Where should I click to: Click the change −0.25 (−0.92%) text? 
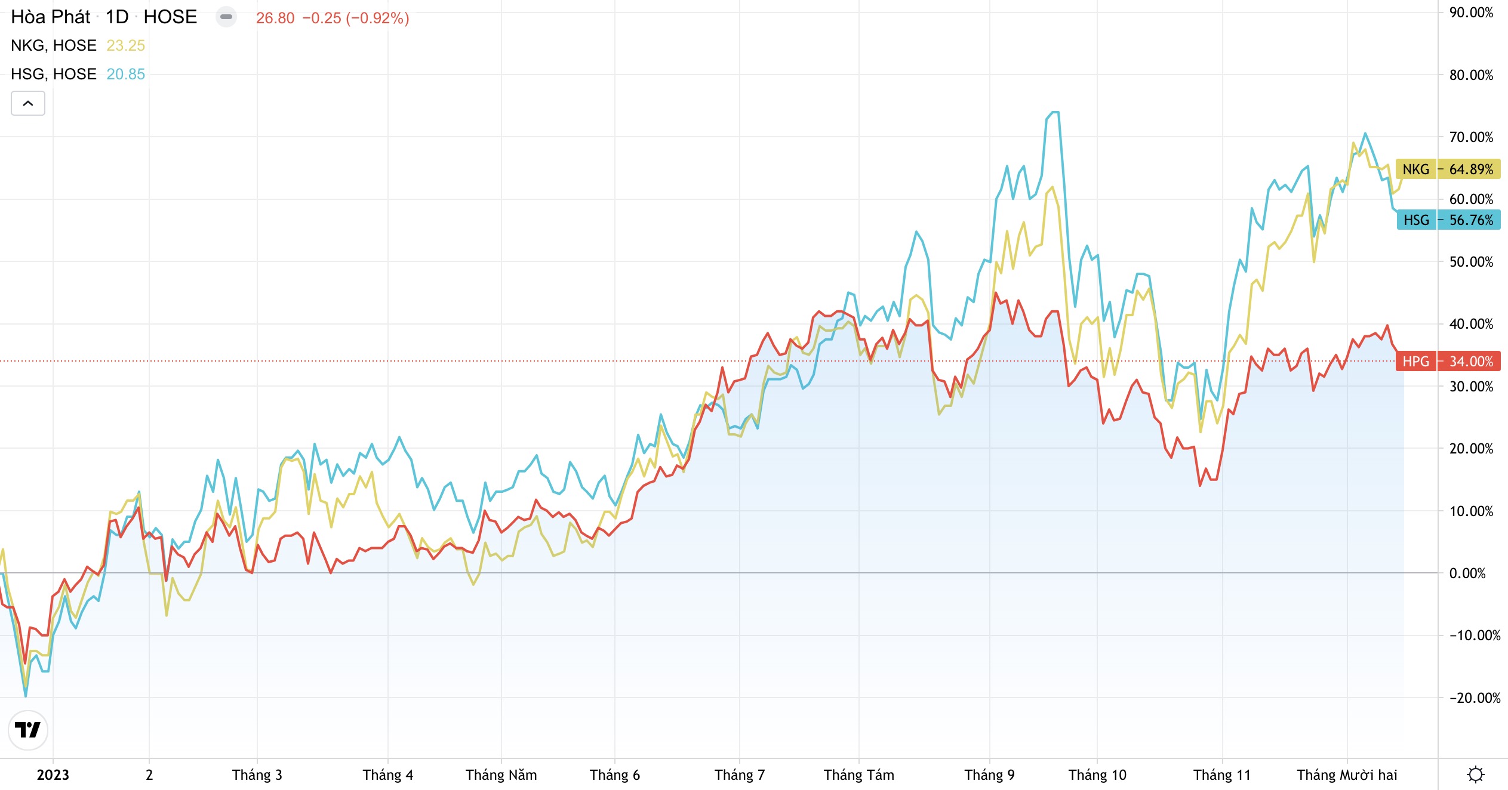pyautogui.click(x=356, y=18)
